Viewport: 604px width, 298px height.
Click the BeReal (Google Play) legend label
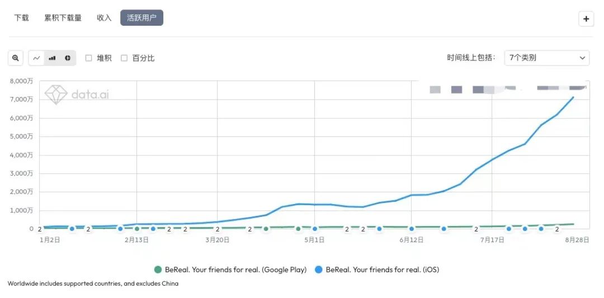236,269
